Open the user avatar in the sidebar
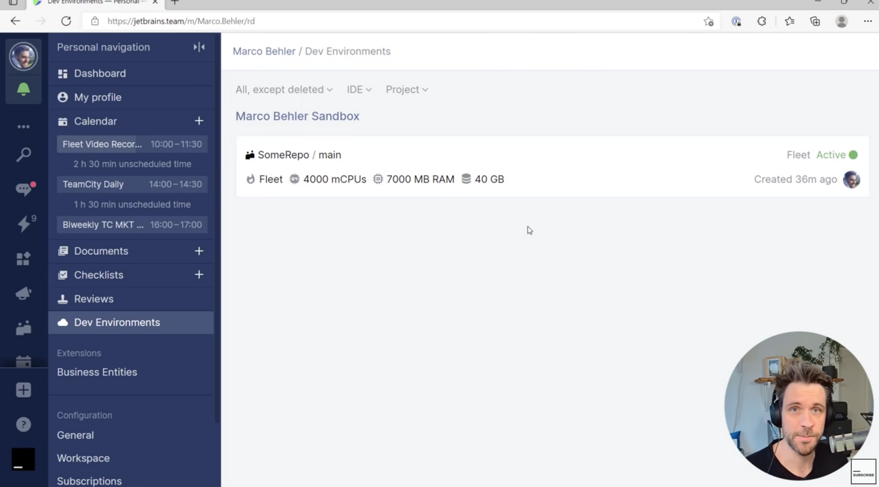The width and height of the screenshot is (879, 487). (23, 56)
